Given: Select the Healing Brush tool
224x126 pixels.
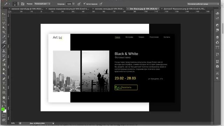Looking at the screenshot, I should tap(4, 42).
